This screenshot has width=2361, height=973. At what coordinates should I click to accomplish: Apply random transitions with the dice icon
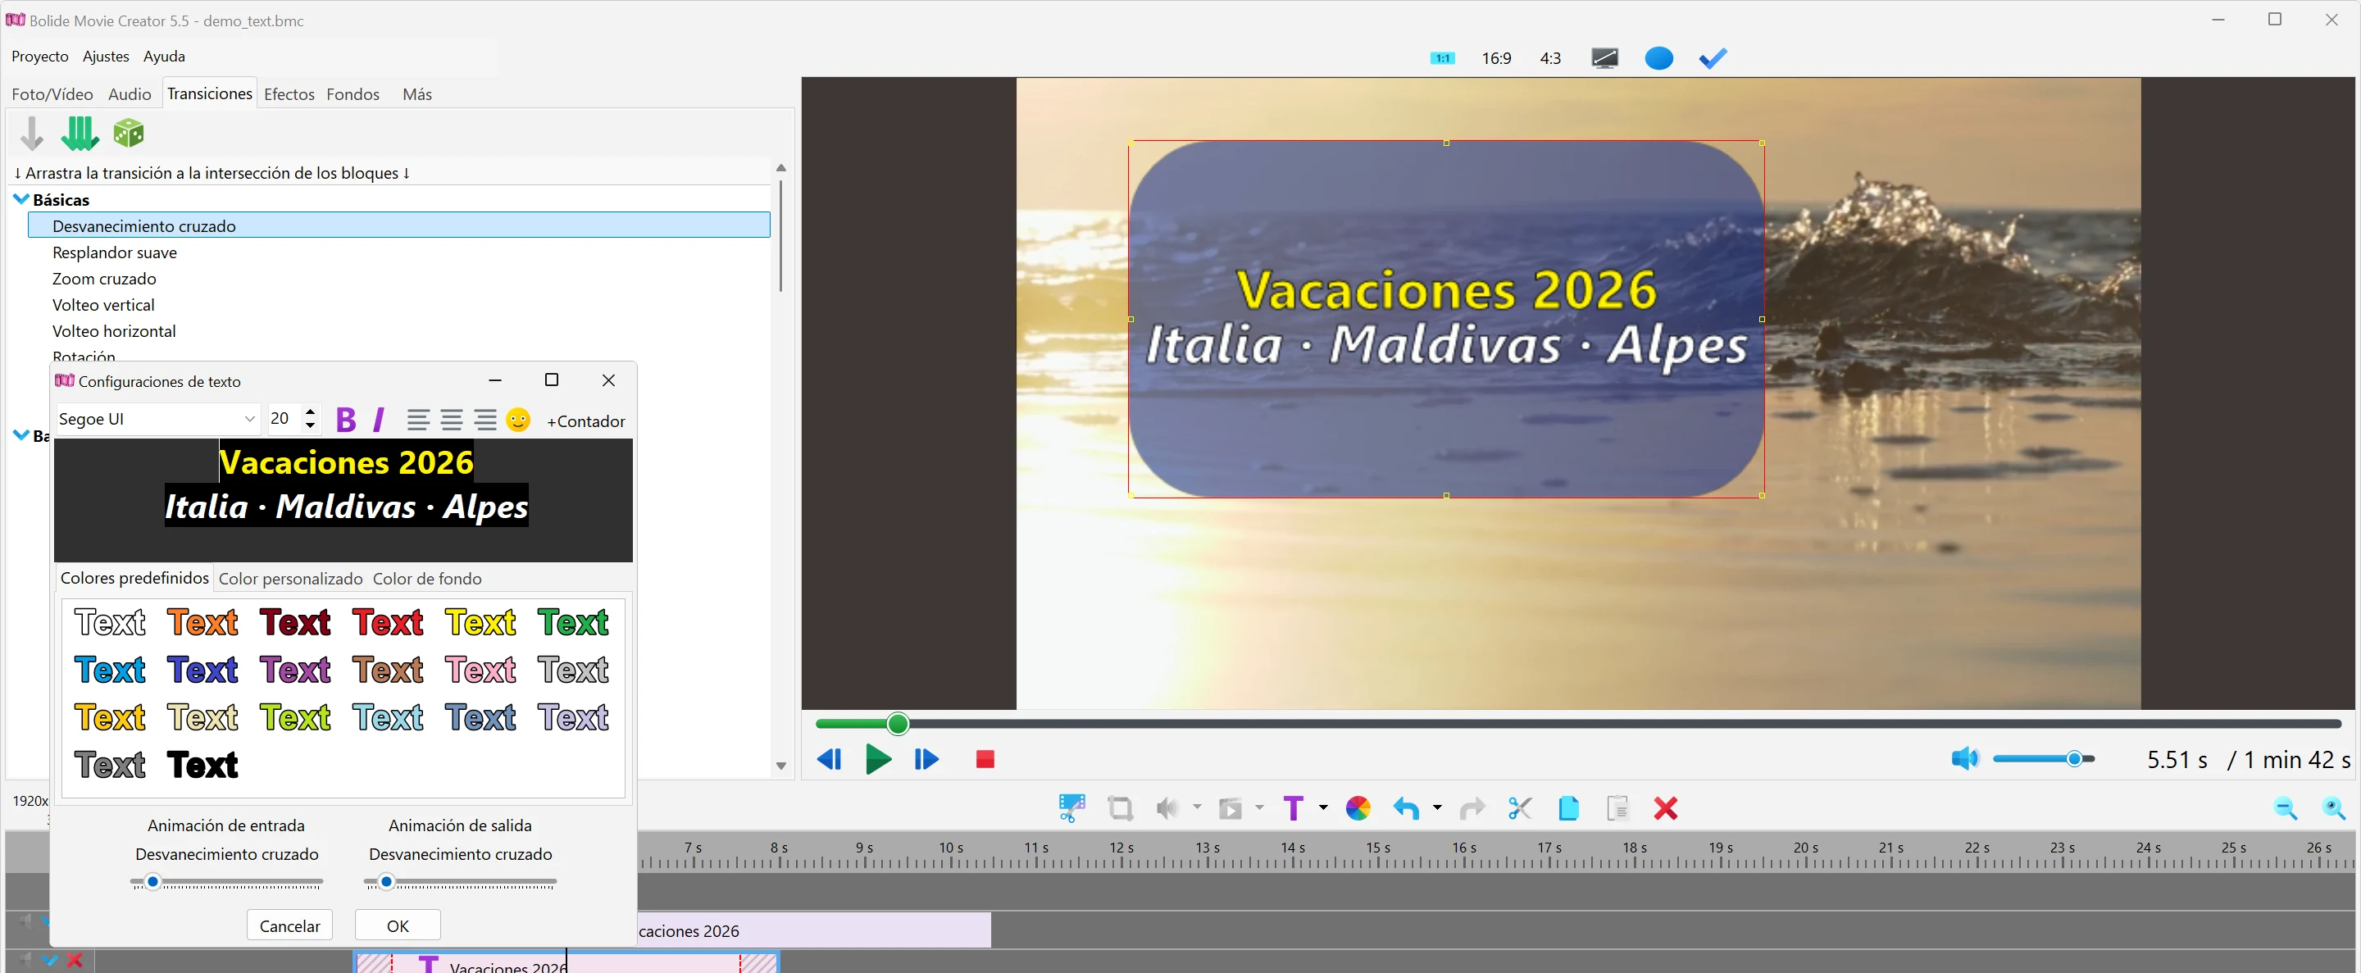pos(129,134)
